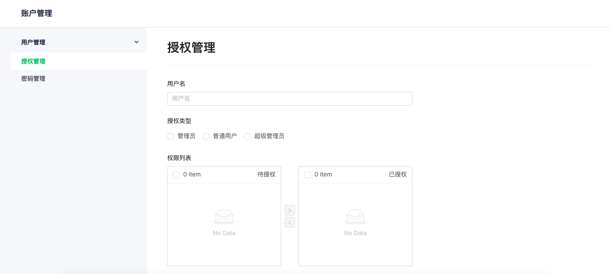This screenshot has width=612, height=274.
Task: Select the 管理员 authorization type
Action: pos(171,136)
